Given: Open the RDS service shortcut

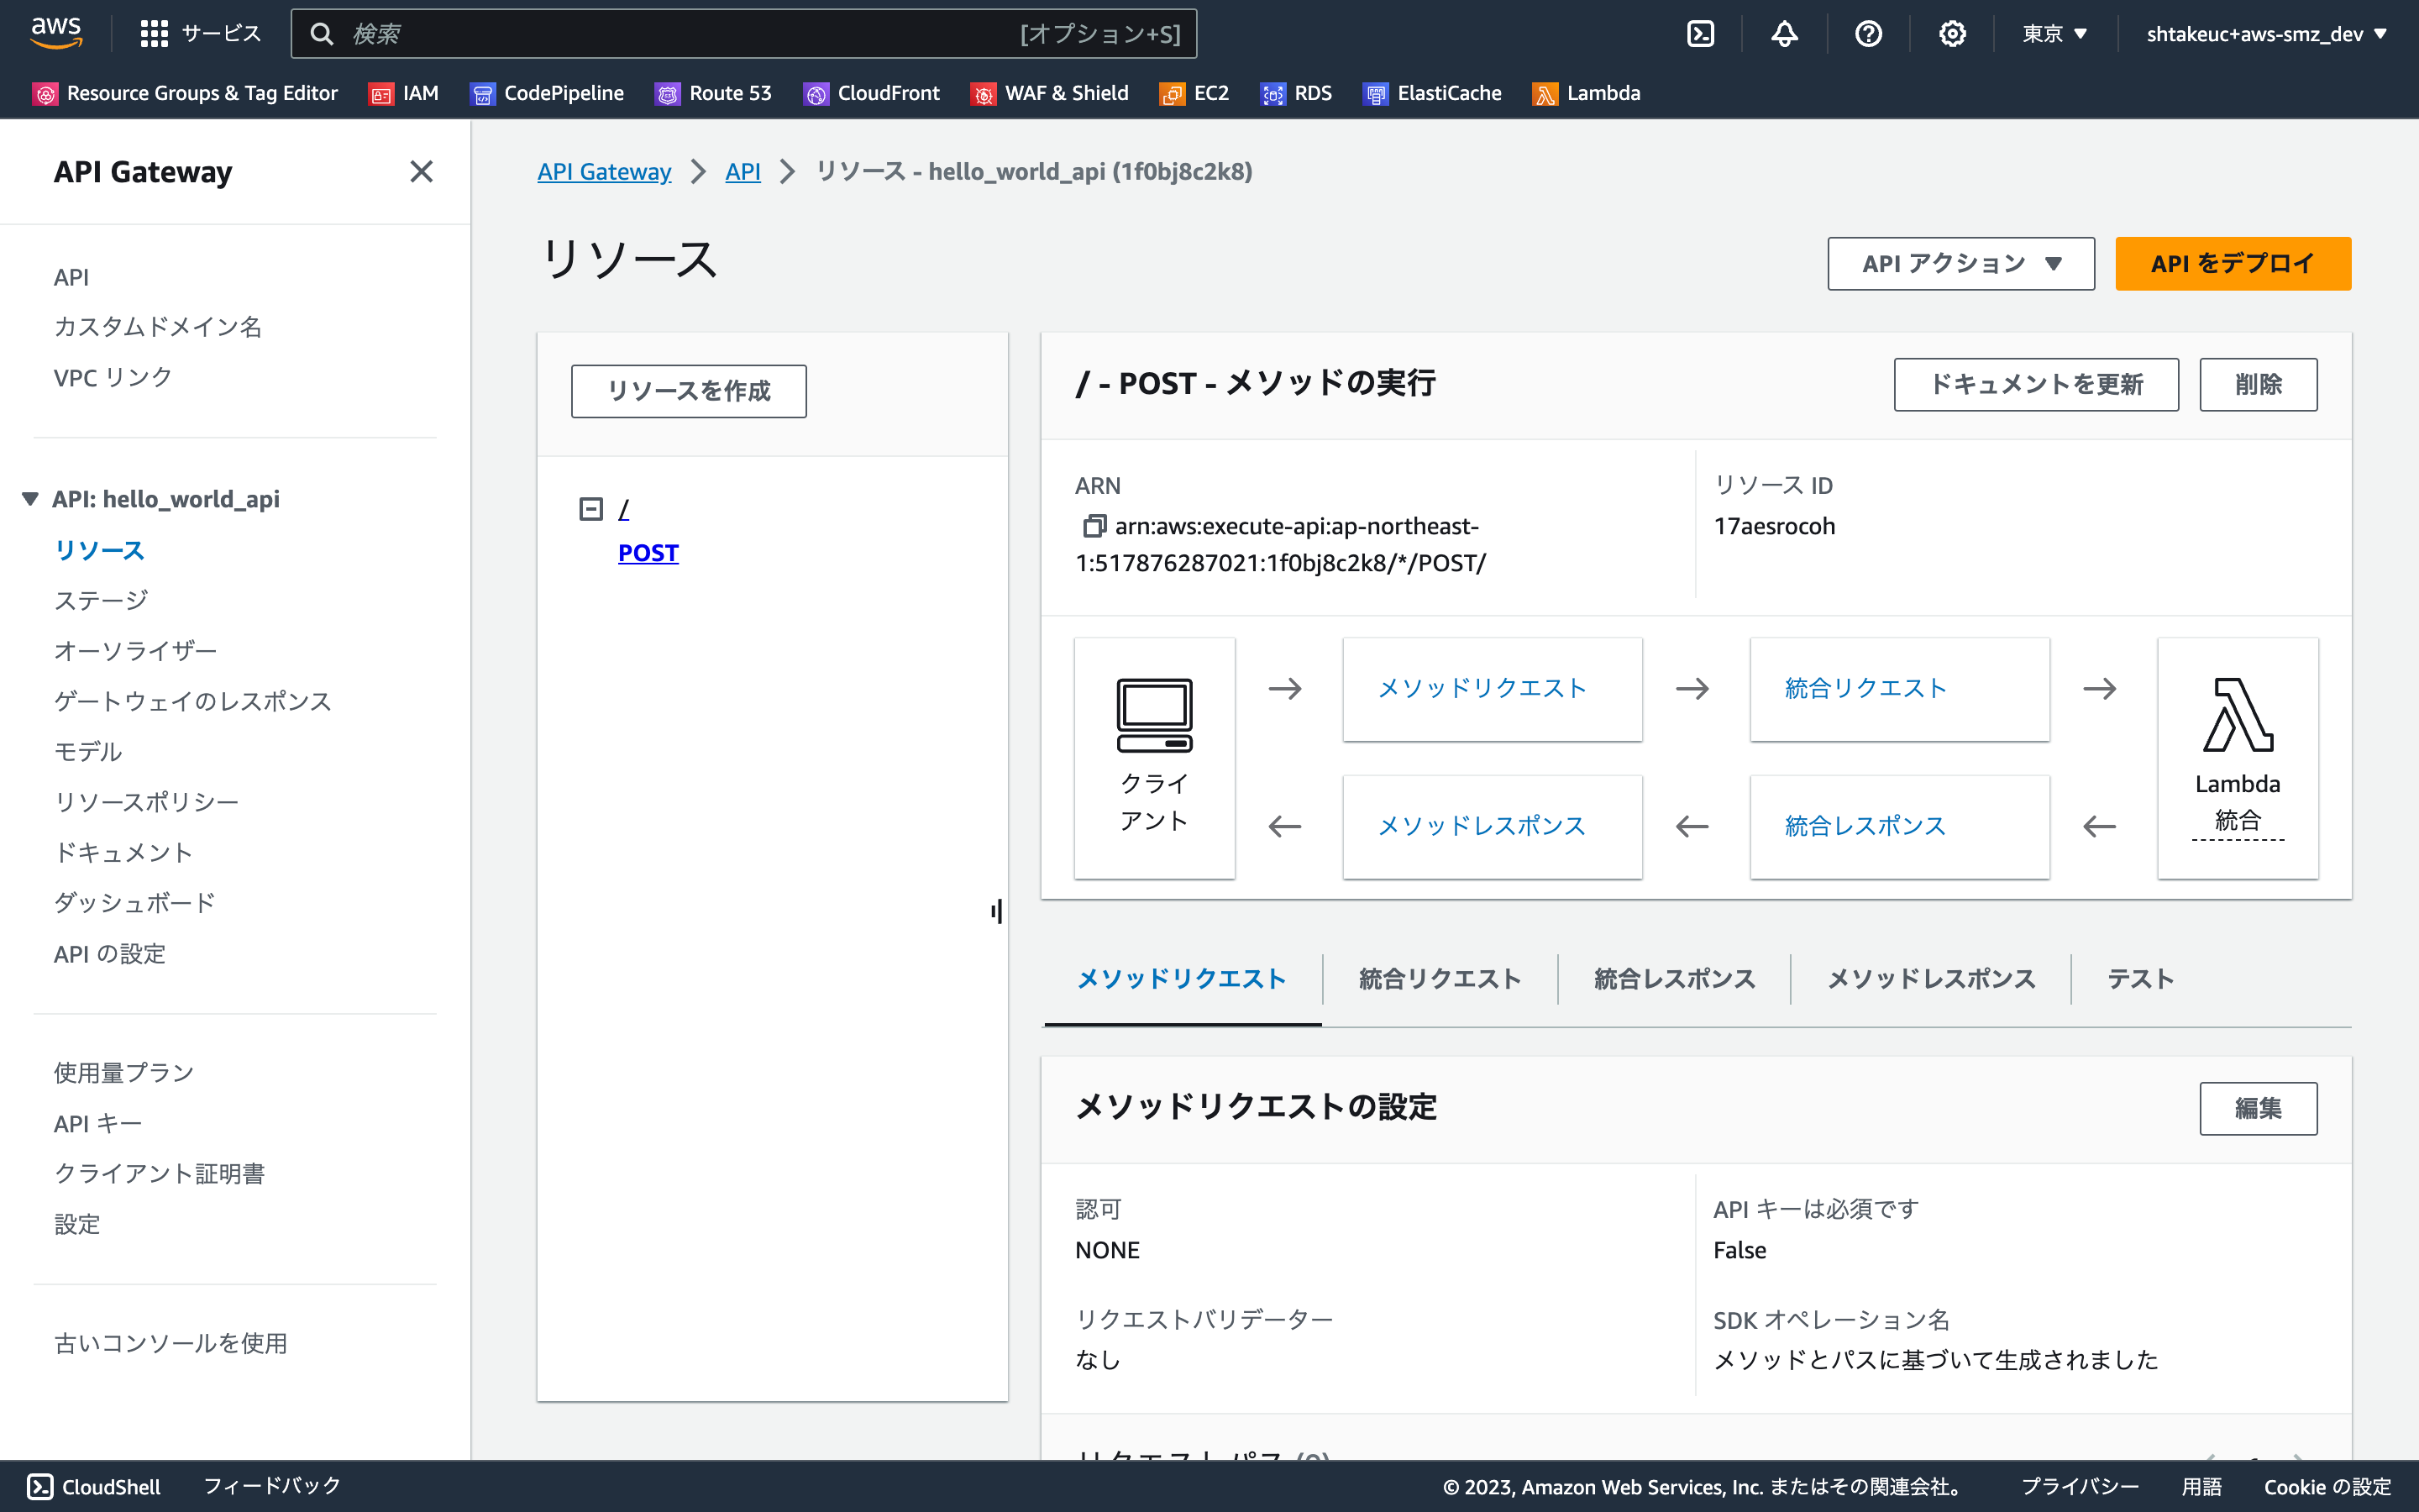Looking at the screenshot, I should point(1295,93).
